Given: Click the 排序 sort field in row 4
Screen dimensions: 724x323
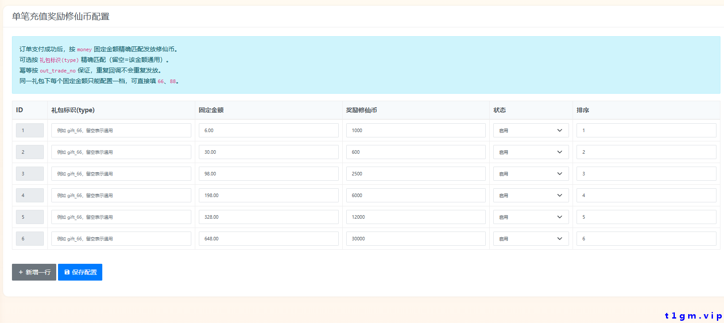Looking at the screenshot, I should point(647,195).
